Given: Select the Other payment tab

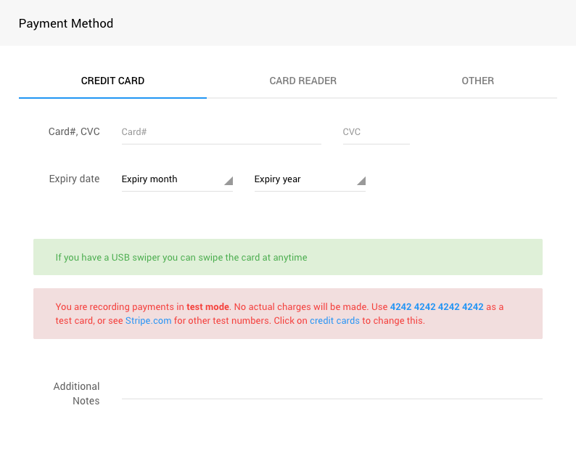Looking at the screenshot, I should (x=477, y=81).
